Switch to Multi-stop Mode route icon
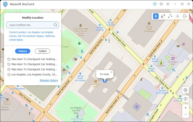The image size is (193, 122). 170,16
